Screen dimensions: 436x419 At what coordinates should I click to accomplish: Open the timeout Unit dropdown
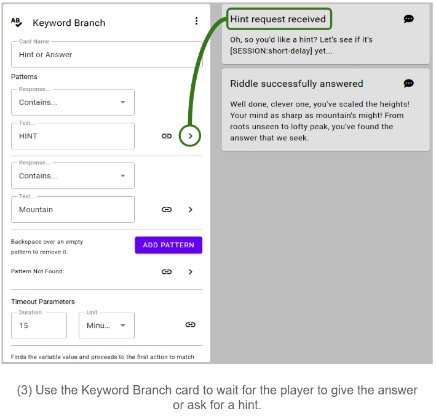point(106,325)
